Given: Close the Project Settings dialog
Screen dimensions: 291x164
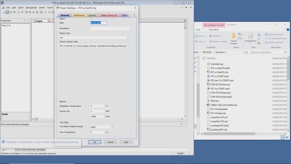Looking at the screenshot, I should (x=135, y=8).
